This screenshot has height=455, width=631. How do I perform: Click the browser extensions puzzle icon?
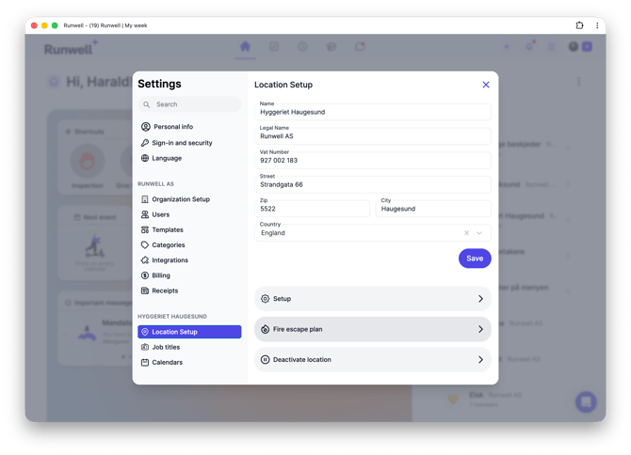coord(579,25)
